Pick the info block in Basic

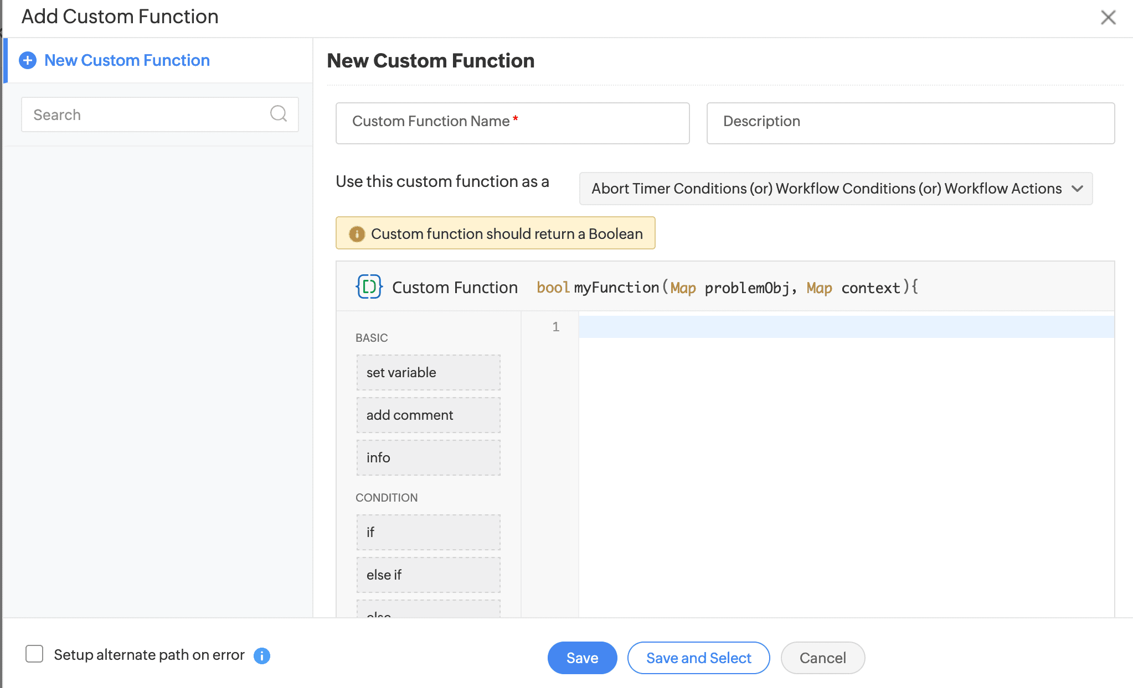[428, 457]
